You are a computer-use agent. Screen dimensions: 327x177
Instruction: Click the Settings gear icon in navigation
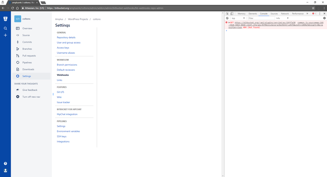coord(18,76)
